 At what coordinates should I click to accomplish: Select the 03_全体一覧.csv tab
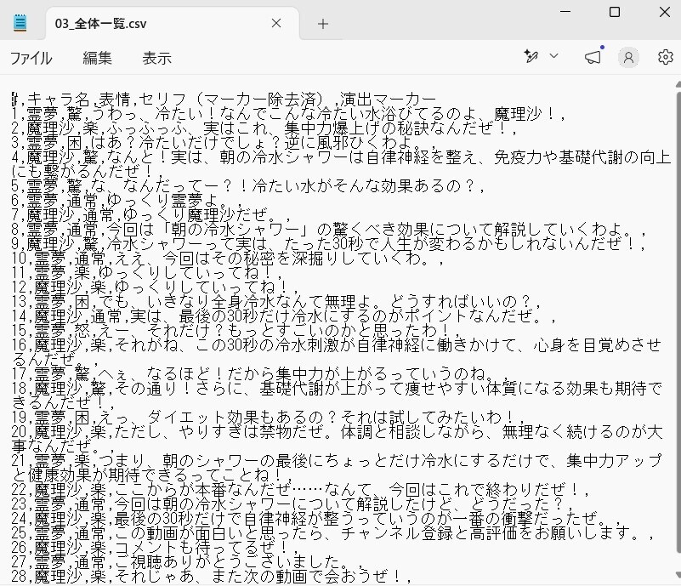(x=173, y=24)
